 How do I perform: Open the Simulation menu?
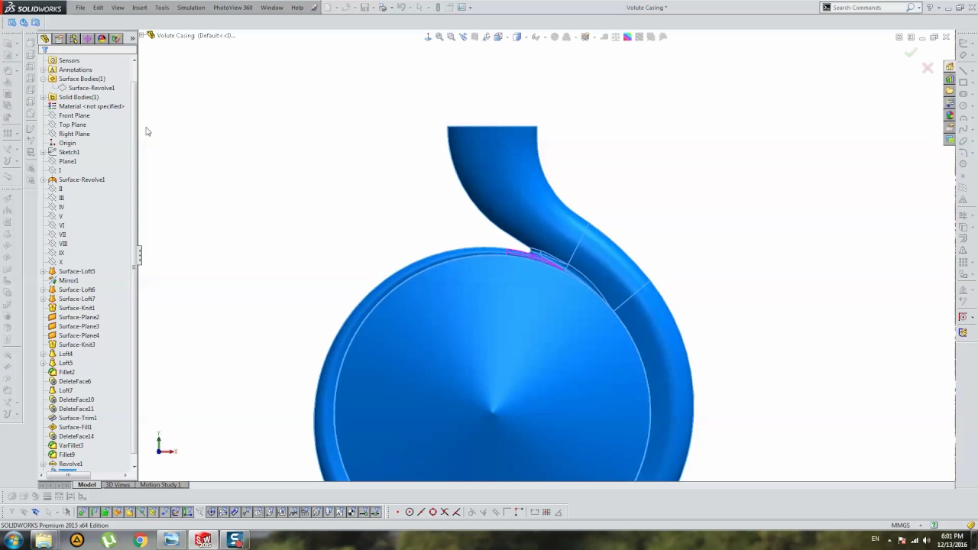point(191,8)
